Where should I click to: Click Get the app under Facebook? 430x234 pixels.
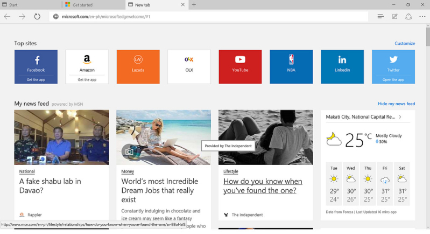coord(36,80)
